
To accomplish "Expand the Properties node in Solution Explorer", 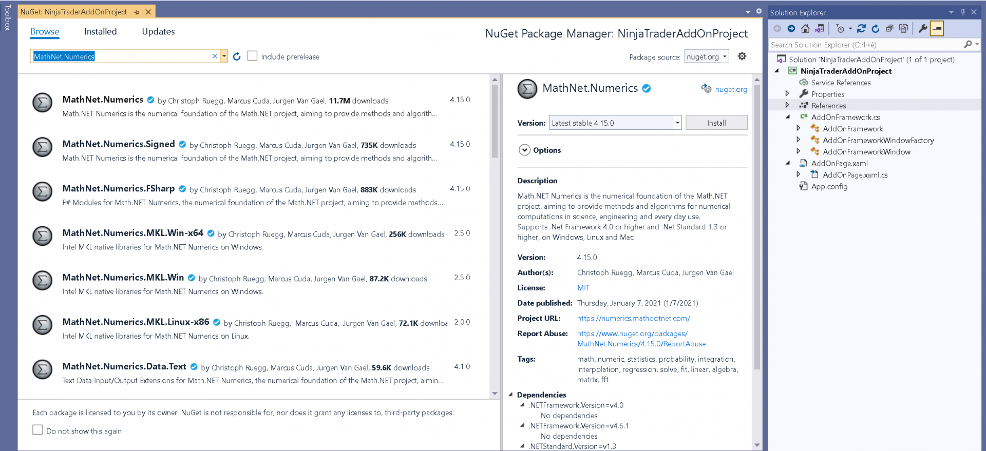I will [787, 94].
